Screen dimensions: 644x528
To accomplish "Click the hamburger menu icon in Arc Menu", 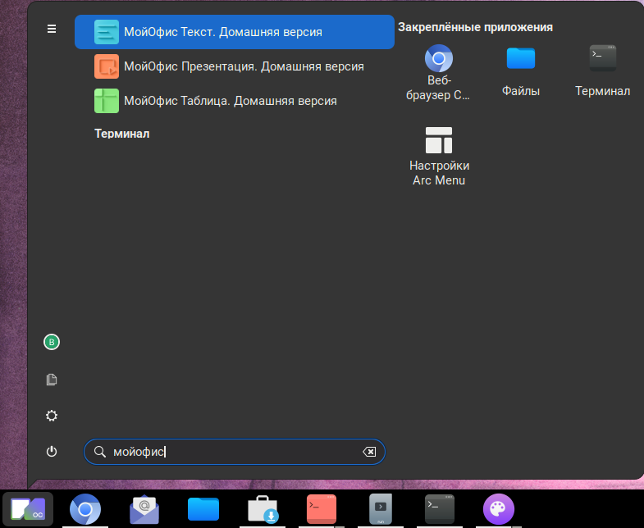I will point(52,29).
